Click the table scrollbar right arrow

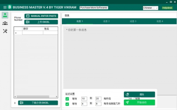[x=56, y=97]
